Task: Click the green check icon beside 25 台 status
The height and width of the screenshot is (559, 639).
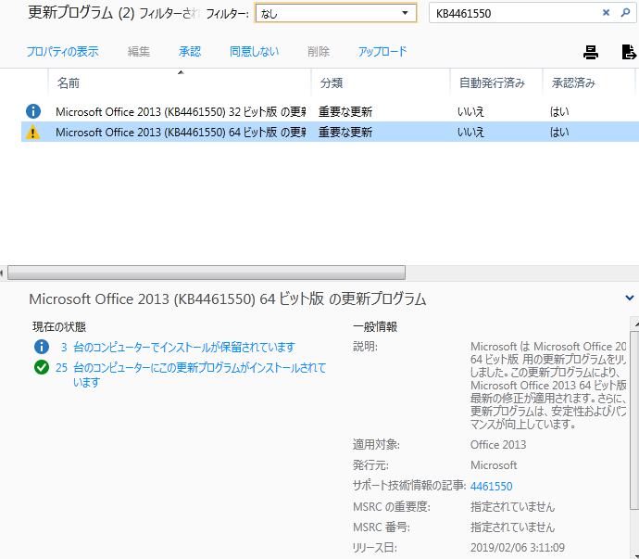Action: tap(41, 367)
